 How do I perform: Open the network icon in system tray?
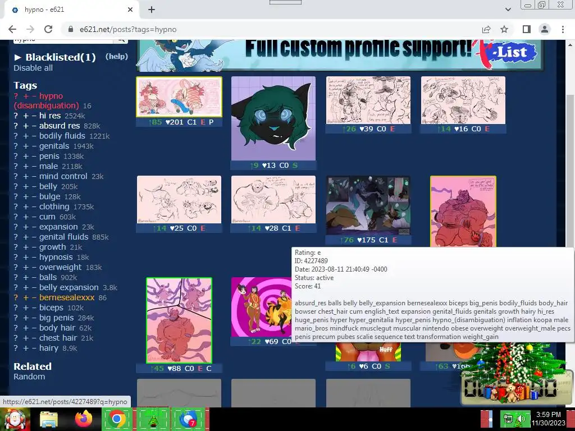[508, 419]
